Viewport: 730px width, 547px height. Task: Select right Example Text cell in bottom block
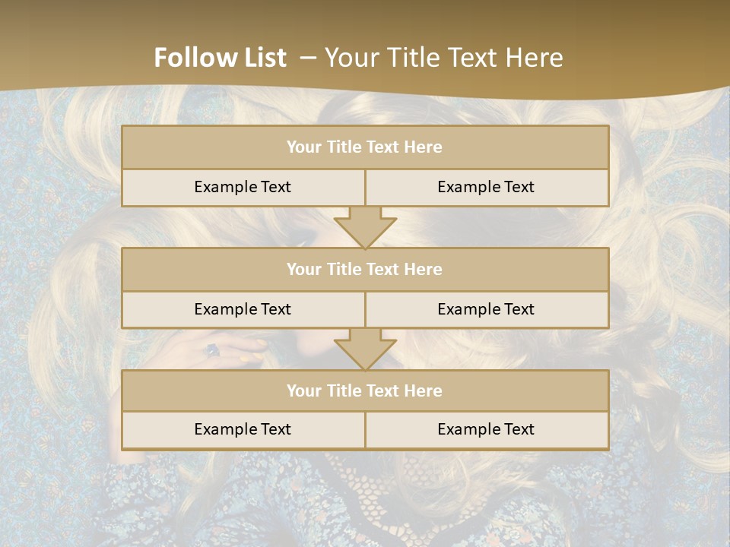click(x=487, y=429)
